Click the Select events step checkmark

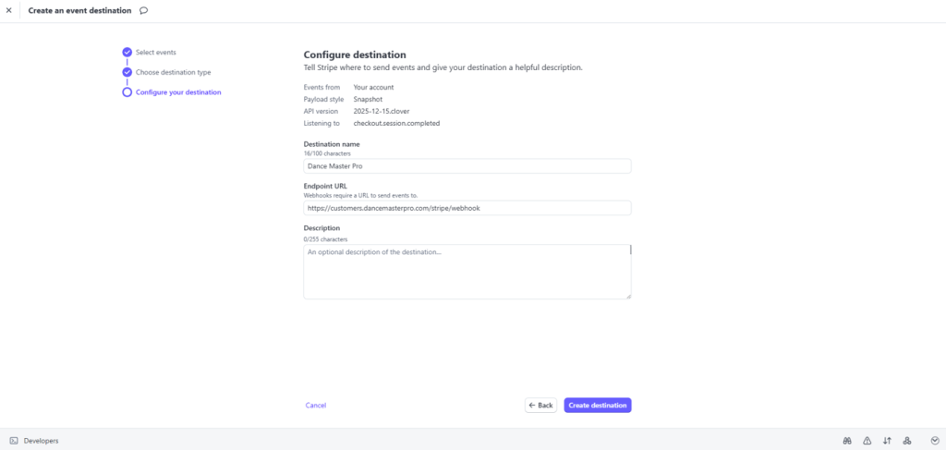pyautogui.click(x=127, y=53)
